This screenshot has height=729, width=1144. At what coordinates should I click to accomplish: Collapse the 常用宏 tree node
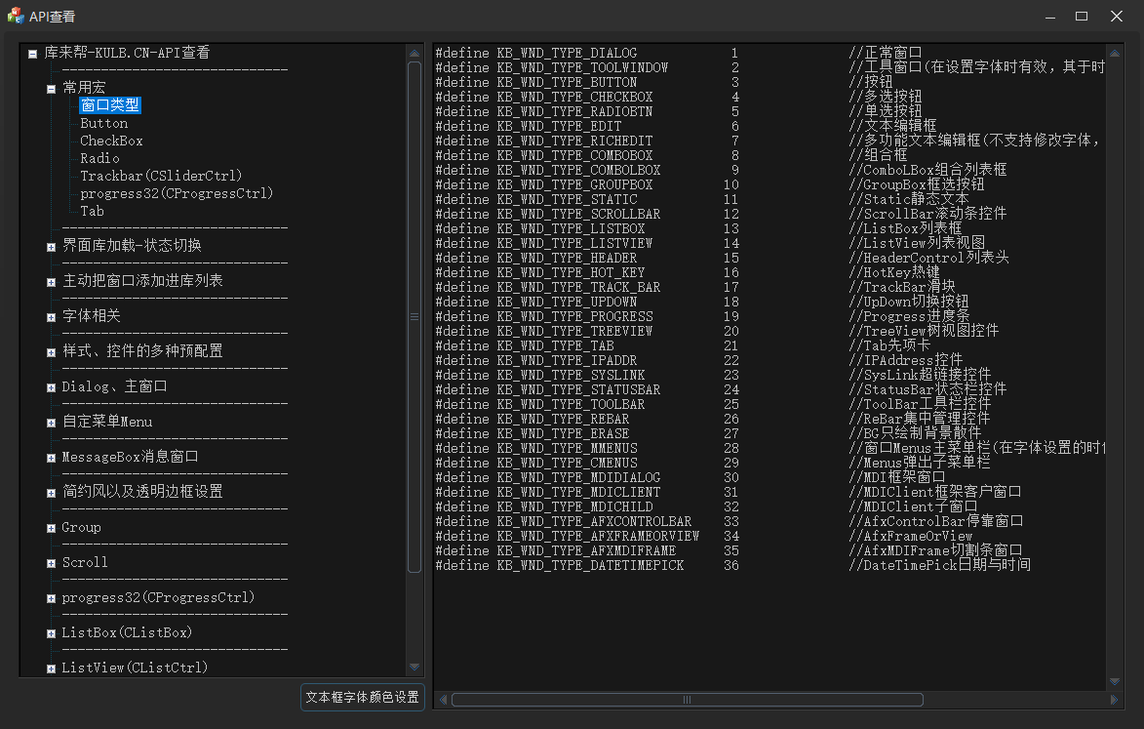click(x=51, y=89)
